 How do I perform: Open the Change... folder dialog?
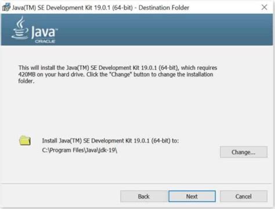point(244,152)
